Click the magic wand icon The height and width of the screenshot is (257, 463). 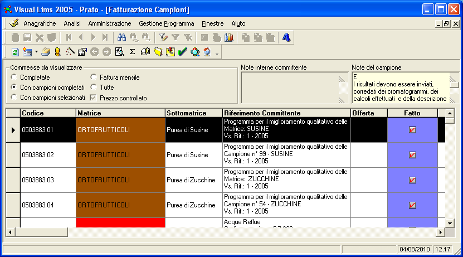(x=70, y=52)
